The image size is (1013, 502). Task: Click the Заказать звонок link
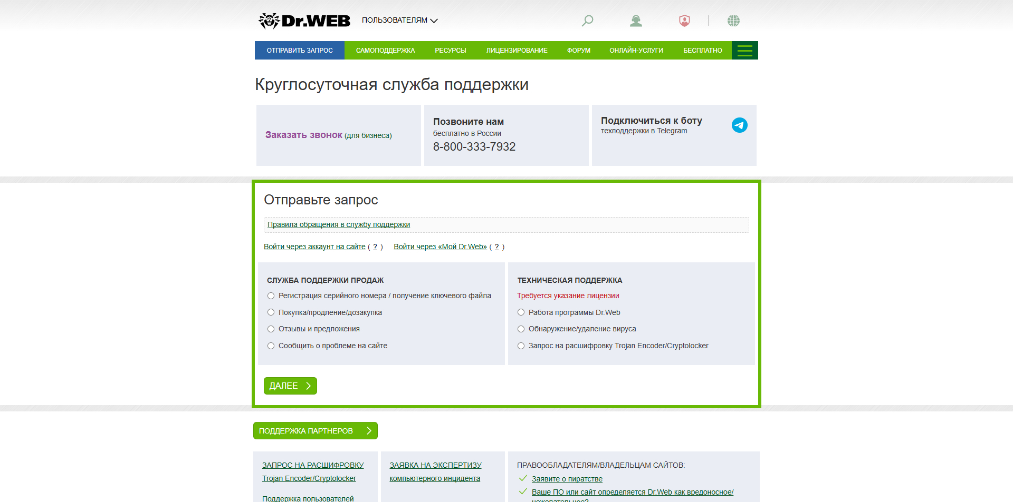click(303, 135)
